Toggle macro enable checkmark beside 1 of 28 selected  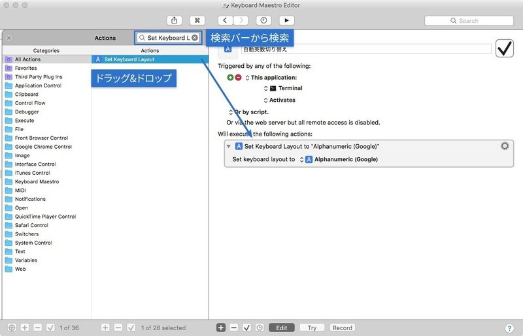click(131, 328)
